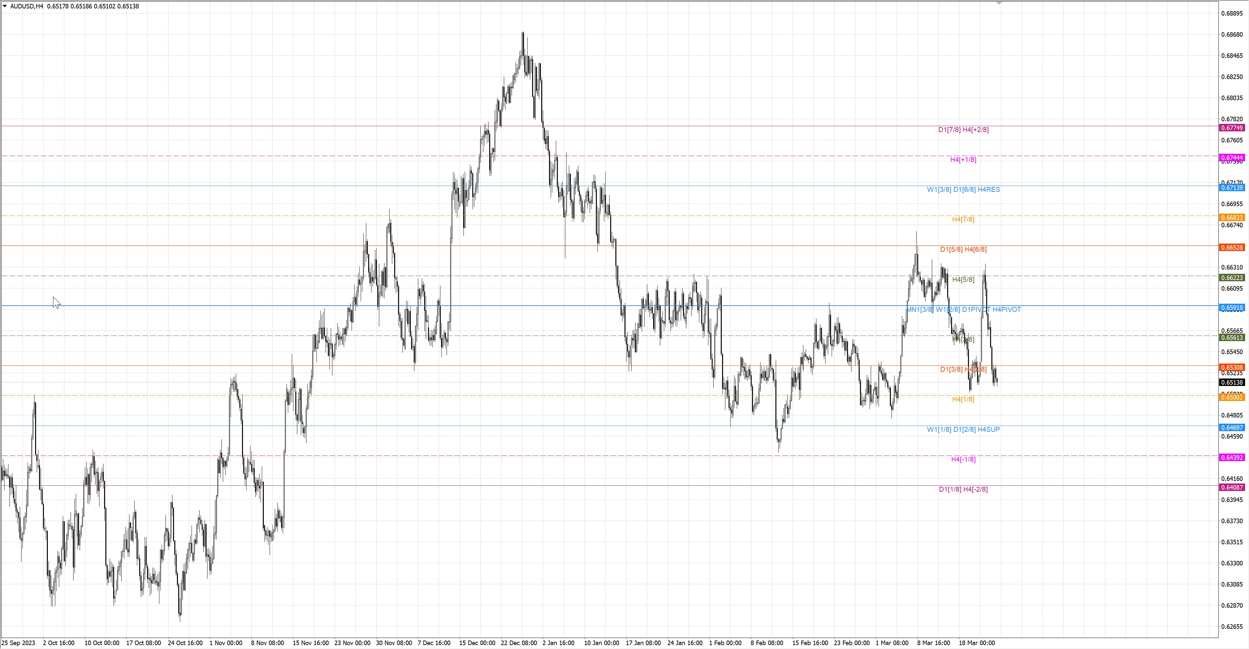Click the H4[+1/8] dashed line label
The width and height of the screenshot is (1249, 649).
pyautogui.click(x=963, y=159)
